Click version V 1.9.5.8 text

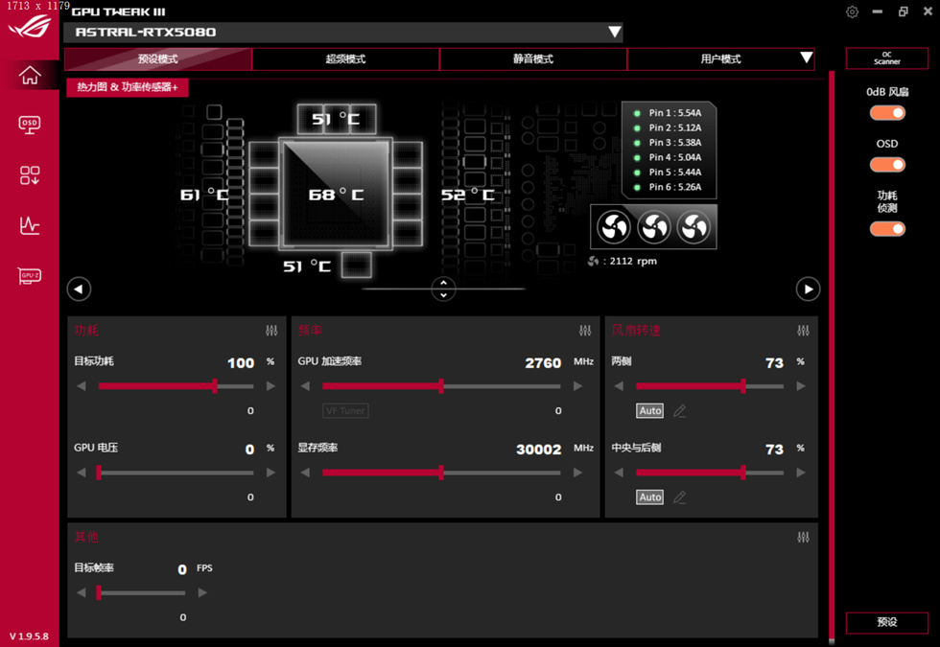pos(29,636)
